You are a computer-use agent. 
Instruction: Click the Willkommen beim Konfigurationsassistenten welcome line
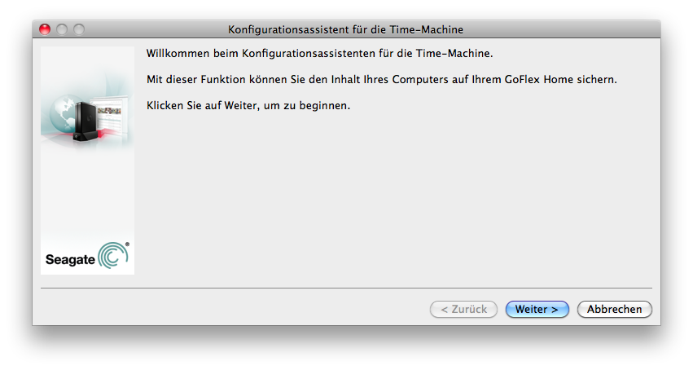[x=319, y=54]
